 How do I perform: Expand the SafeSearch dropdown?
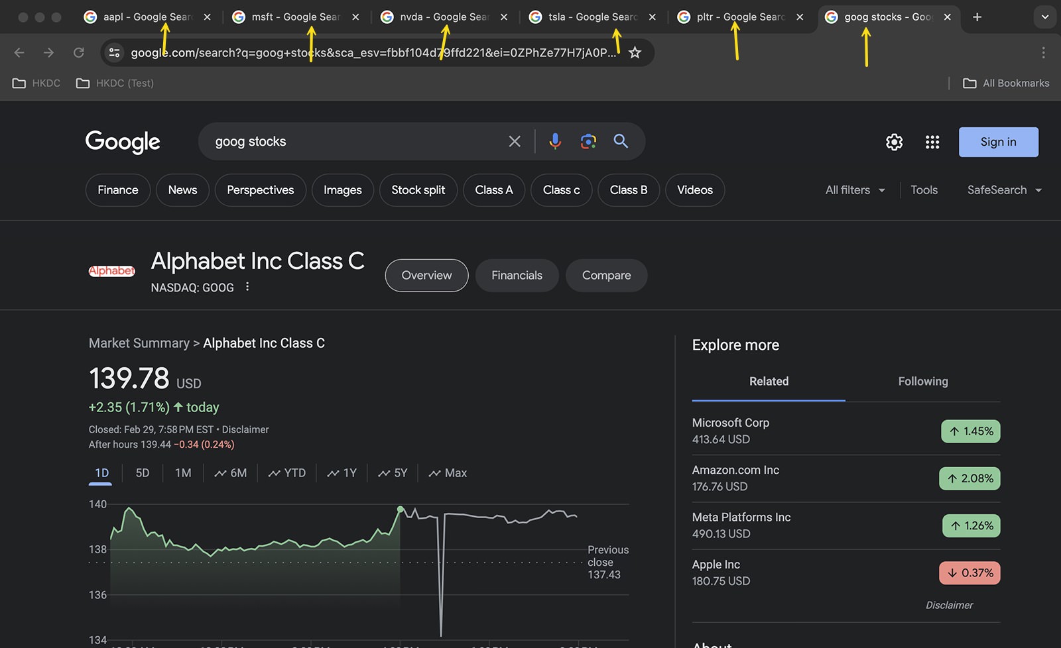point(1004,190)
